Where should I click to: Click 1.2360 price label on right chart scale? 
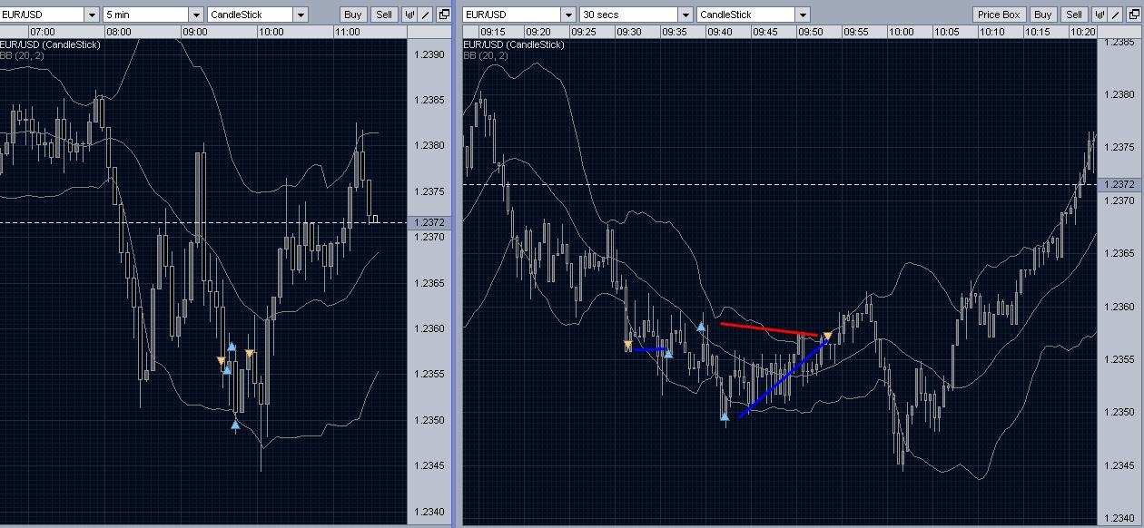(x=1119, y=307)
